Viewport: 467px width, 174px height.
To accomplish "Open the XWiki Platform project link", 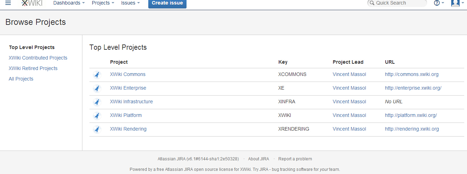I will click(126, 115).
